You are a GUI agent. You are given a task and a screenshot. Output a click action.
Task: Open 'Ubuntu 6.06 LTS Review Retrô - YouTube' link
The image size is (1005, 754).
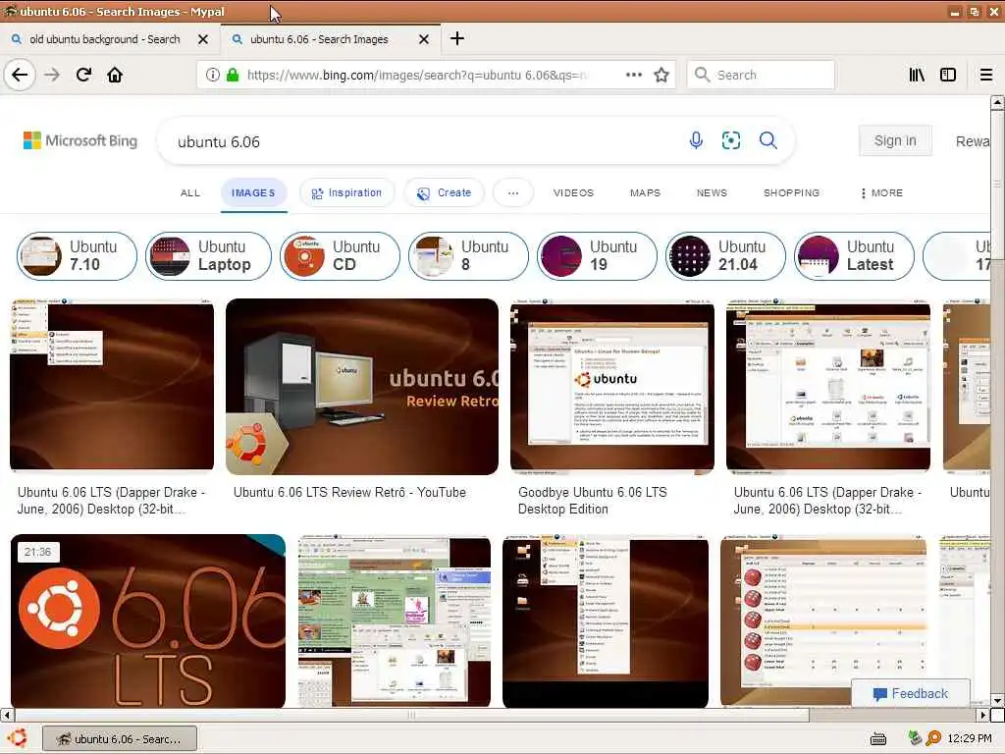pyautogui.click(x=349, y=493)
